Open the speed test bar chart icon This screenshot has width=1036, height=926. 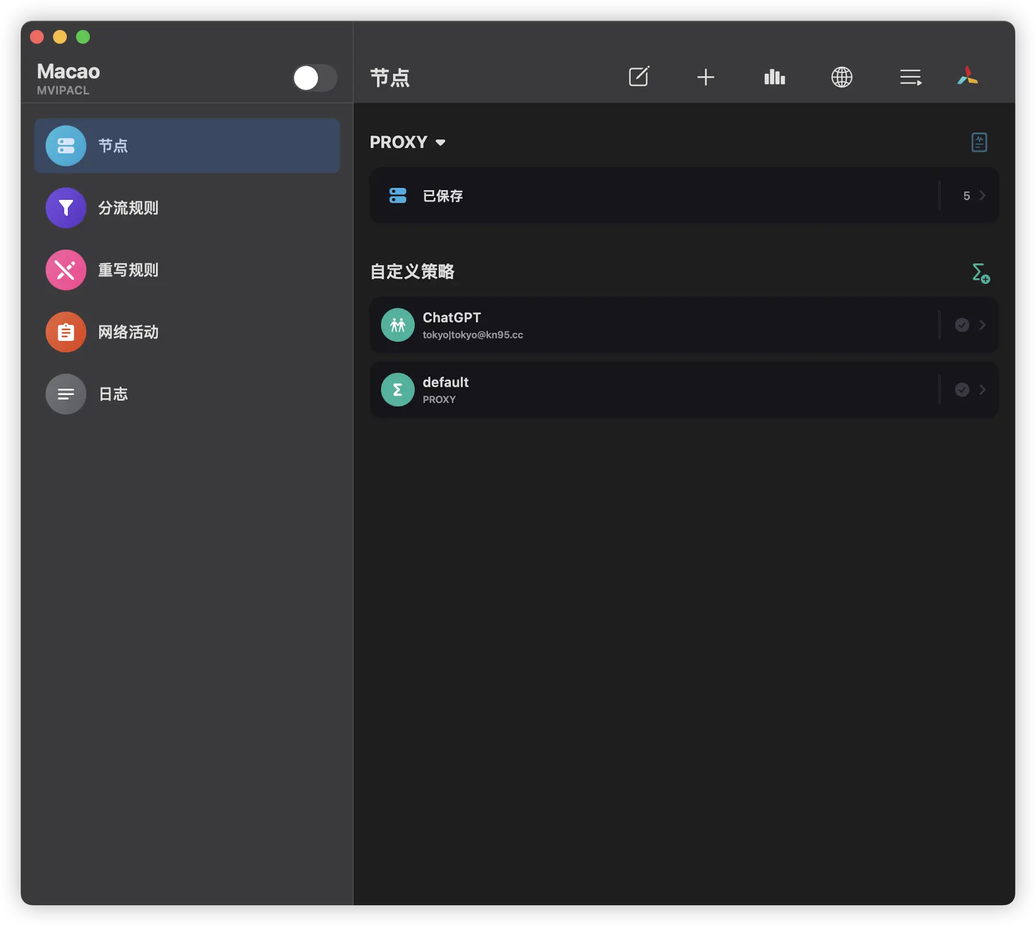coord(774,77)
